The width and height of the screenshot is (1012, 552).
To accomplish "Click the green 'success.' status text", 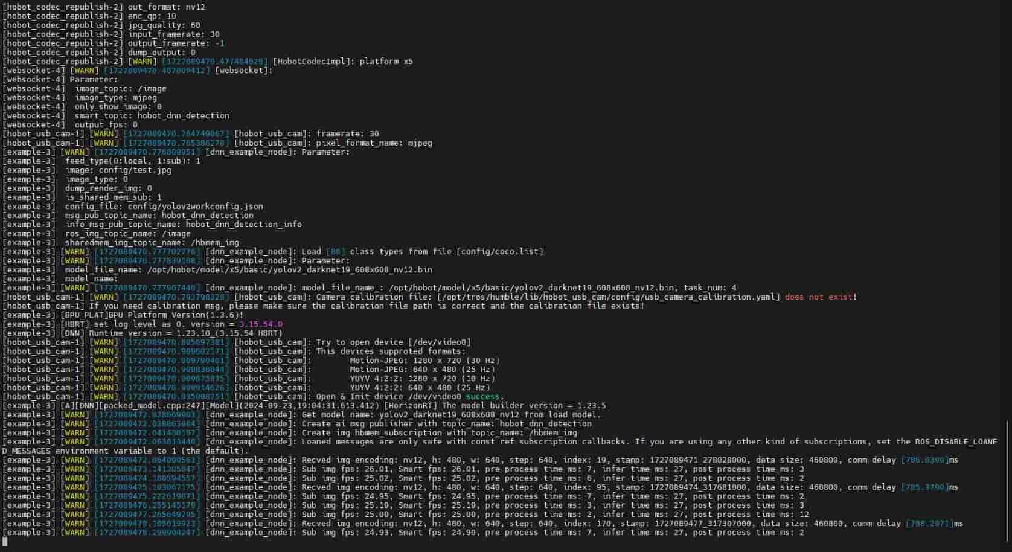I will 485,396.
